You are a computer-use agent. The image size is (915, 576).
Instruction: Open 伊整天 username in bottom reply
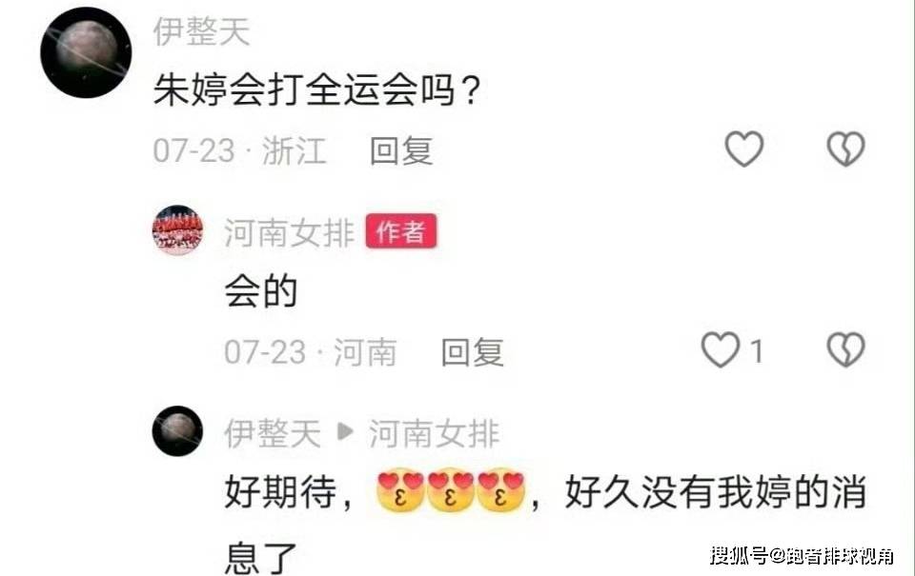coord(273,434)
